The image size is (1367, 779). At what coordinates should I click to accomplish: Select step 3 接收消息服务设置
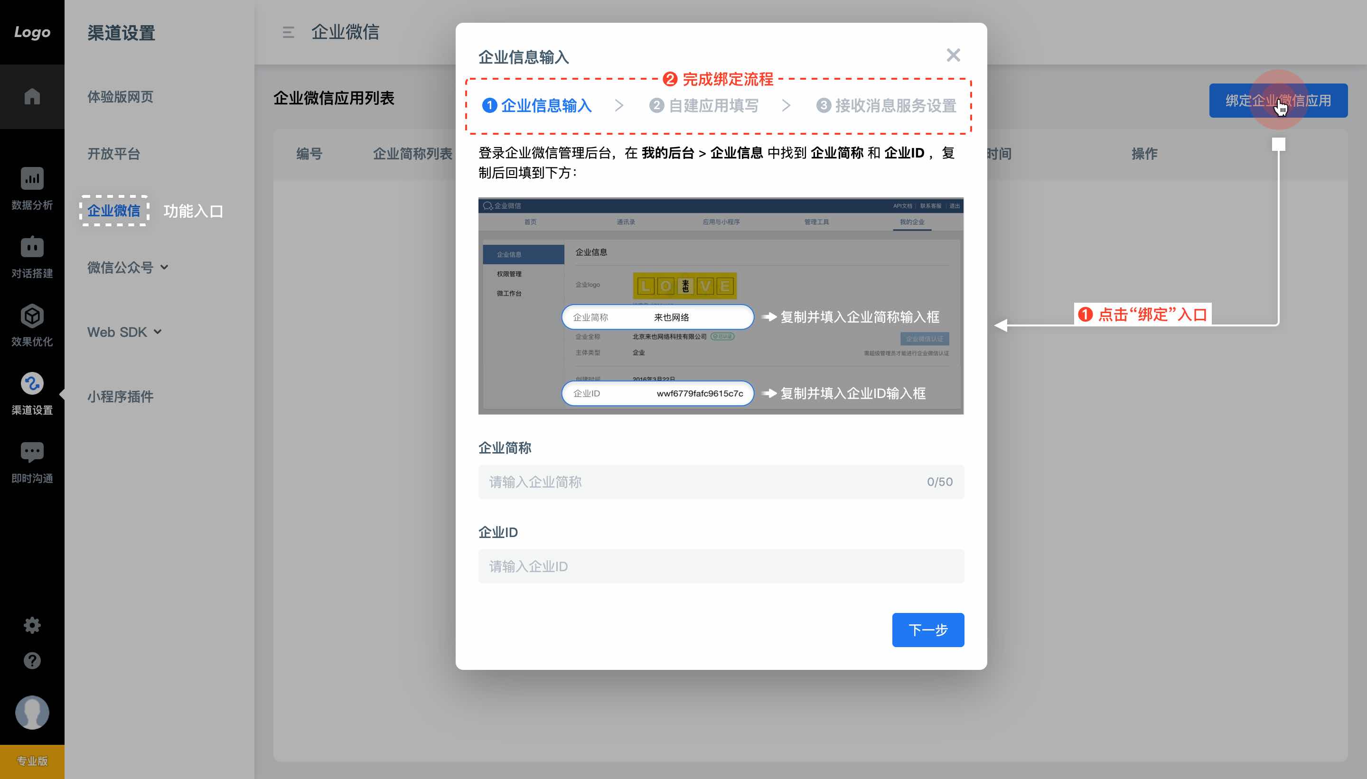[886, 105]
